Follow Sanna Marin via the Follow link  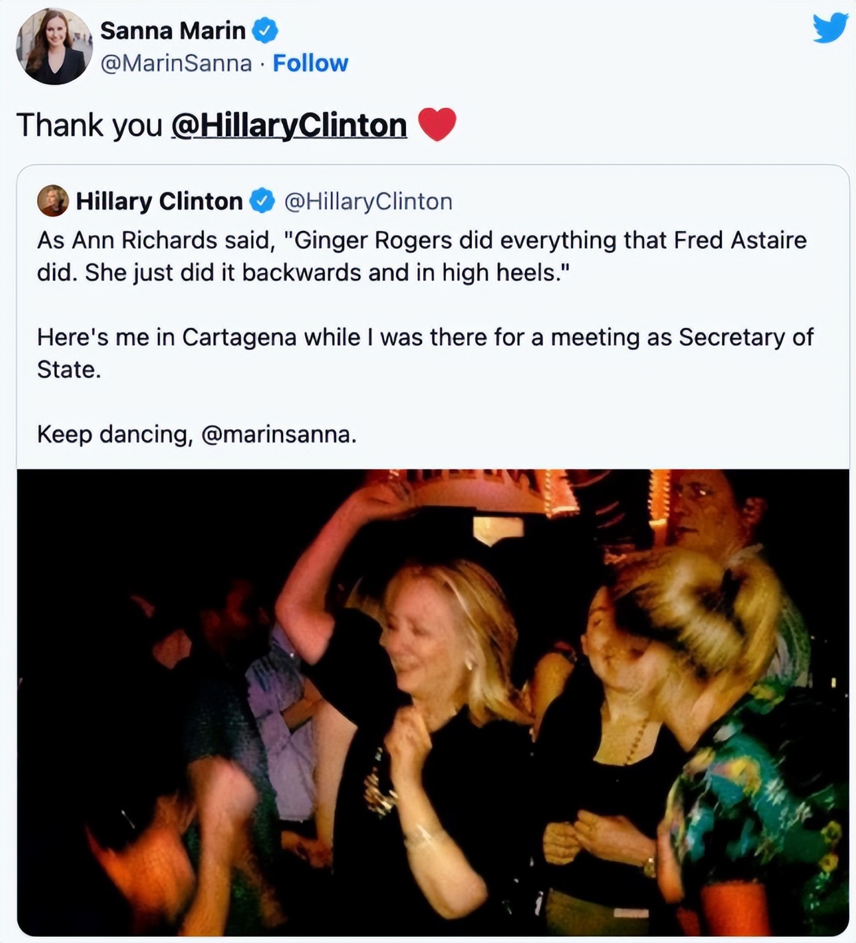coord(311,63)
